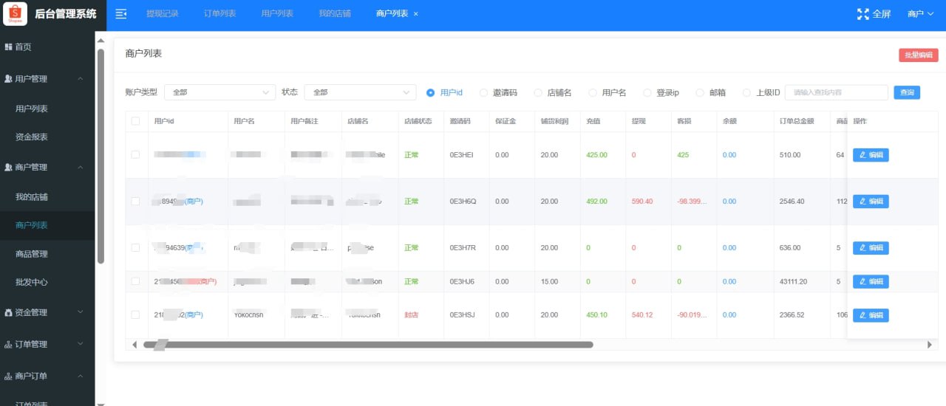946x406 pixels.
Task: Click 编辑 for row 0E3HSJ
Action: pyautogui.click(x=871, y=315)
